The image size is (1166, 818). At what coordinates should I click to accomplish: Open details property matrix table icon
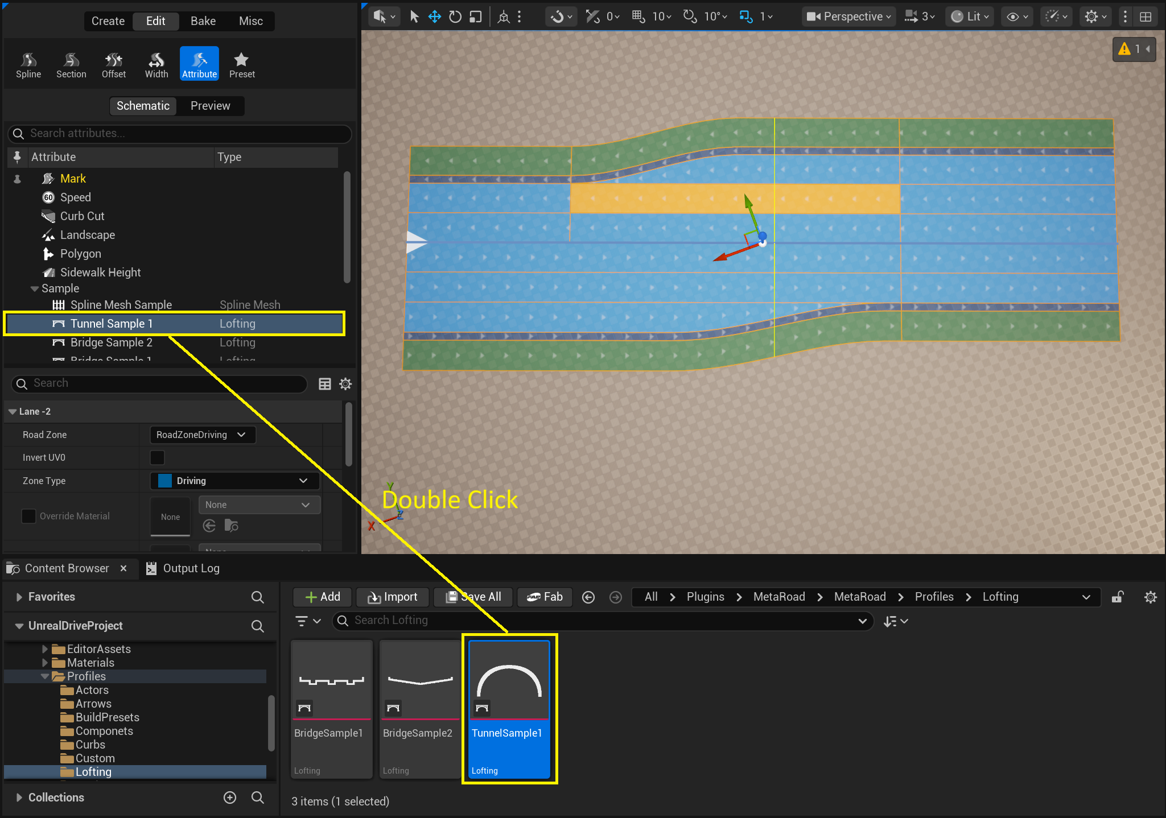[325, 384]
